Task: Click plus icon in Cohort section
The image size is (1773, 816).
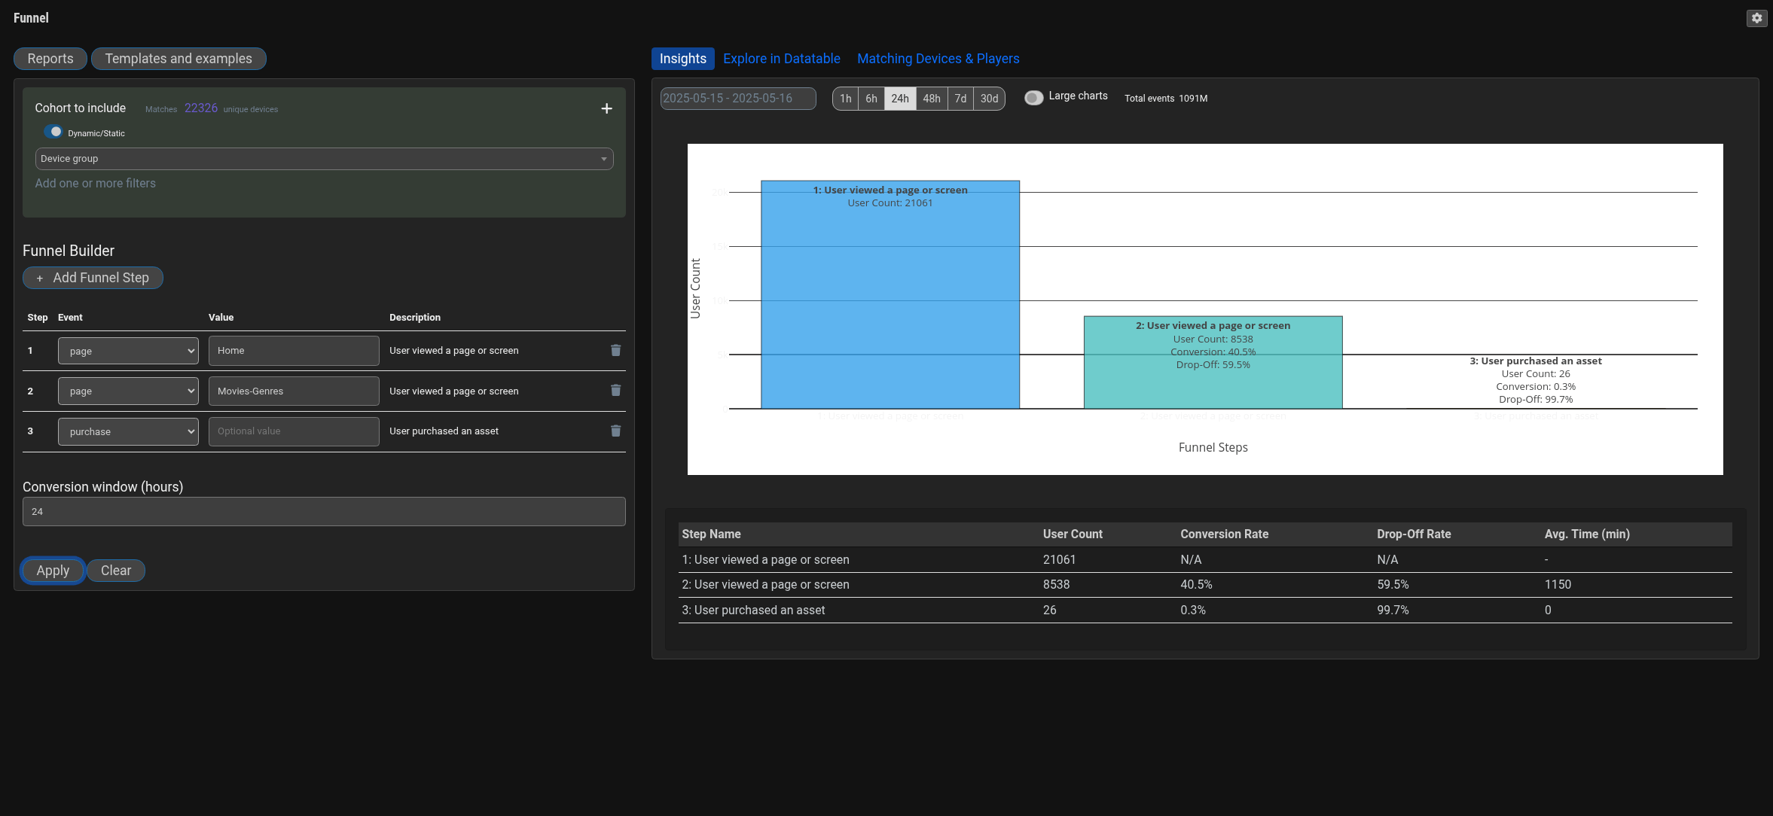Action: 606,109
